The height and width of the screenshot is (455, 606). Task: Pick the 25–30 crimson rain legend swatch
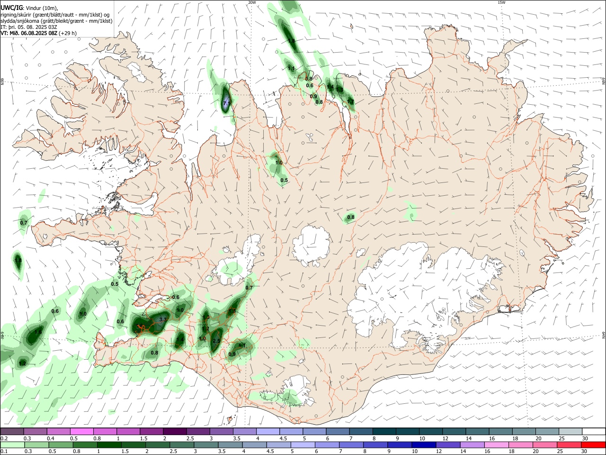coord(569,445)
